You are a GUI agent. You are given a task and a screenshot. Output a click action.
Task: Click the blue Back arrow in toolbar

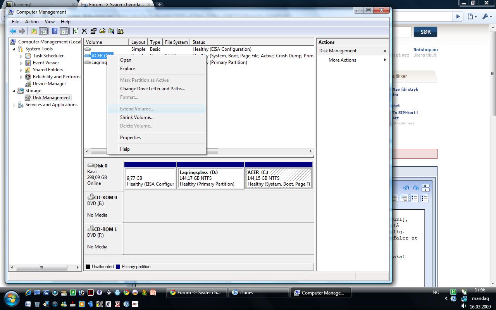click(13, 31)
